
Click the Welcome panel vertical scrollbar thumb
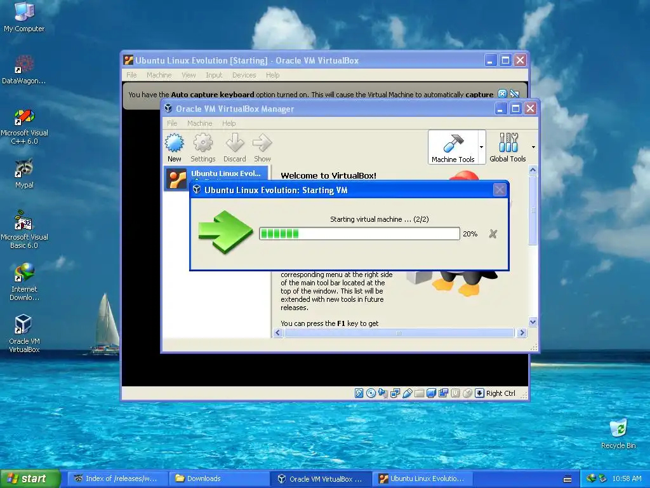[533, 210]
